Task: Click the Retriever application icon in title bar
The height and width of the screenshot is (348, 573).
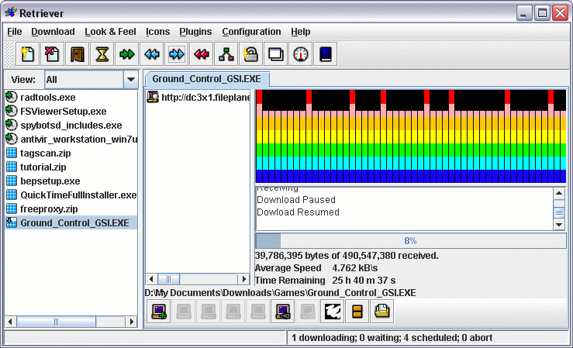Action: 10,12
